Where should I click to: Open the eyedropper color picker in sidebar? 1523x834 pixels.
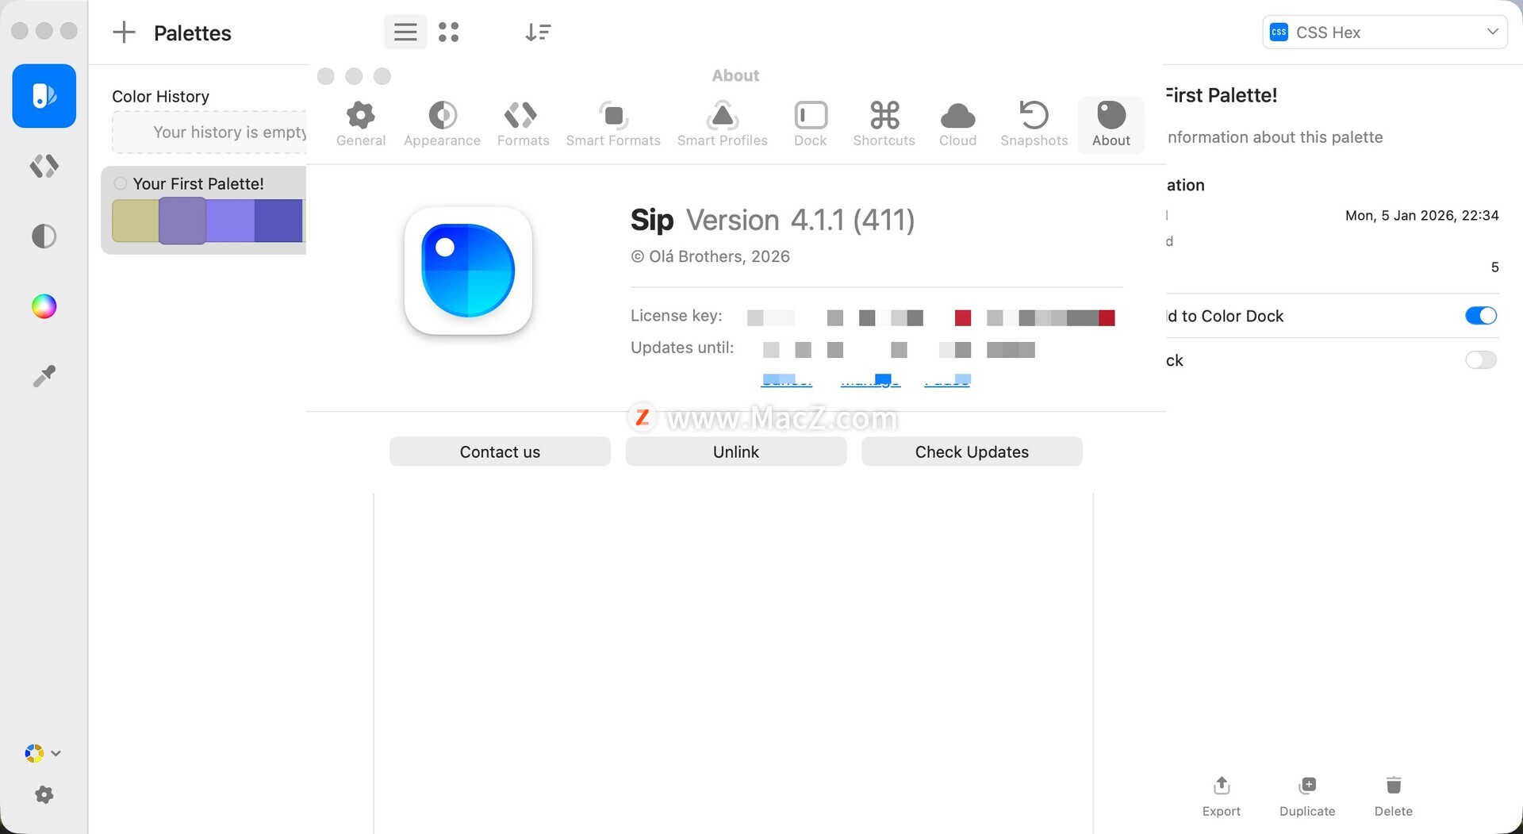(x=44, y=375)
